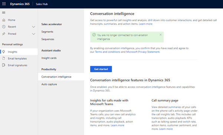This screenshot has width=223, height=135.
Task: Open the Terms and conditions link
Action: click(x=108, y=52)
